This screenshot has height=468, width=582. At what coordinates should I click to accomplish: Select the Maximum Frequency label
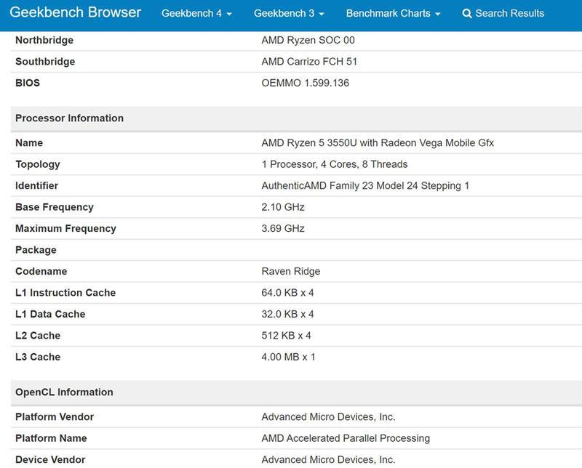pos(65,228)
